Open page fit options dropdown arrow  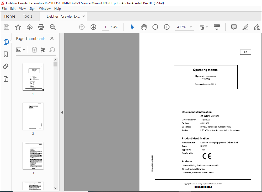[x=207, y=27]
